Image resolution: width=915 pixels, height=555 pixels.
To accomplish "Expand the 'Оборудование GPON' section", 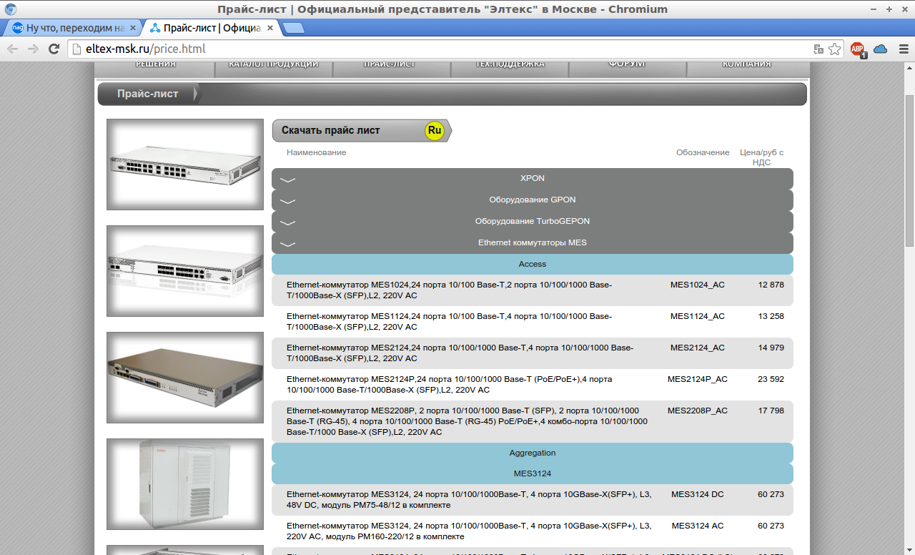I will click(x=533, y=200).
